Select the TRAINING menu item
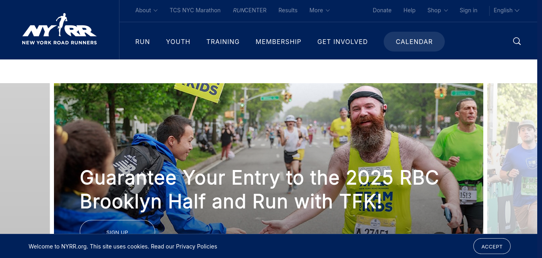Screen dimensions: 542x258 [x=223, y=42]
